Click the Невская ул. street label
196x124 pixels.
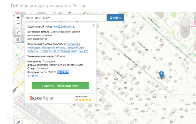[143, 46]
